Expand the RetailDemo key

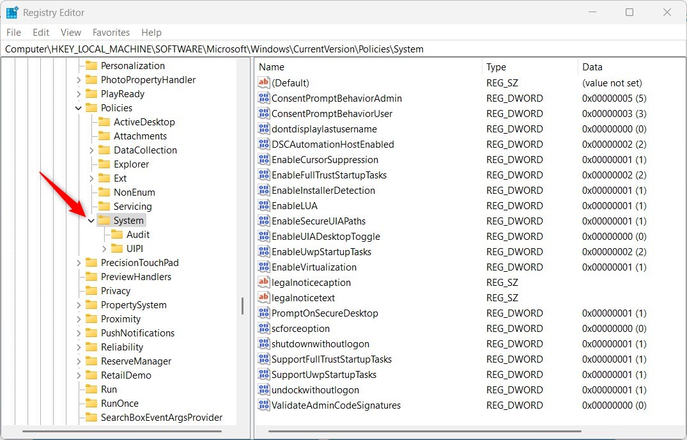[x=79, y=375]
